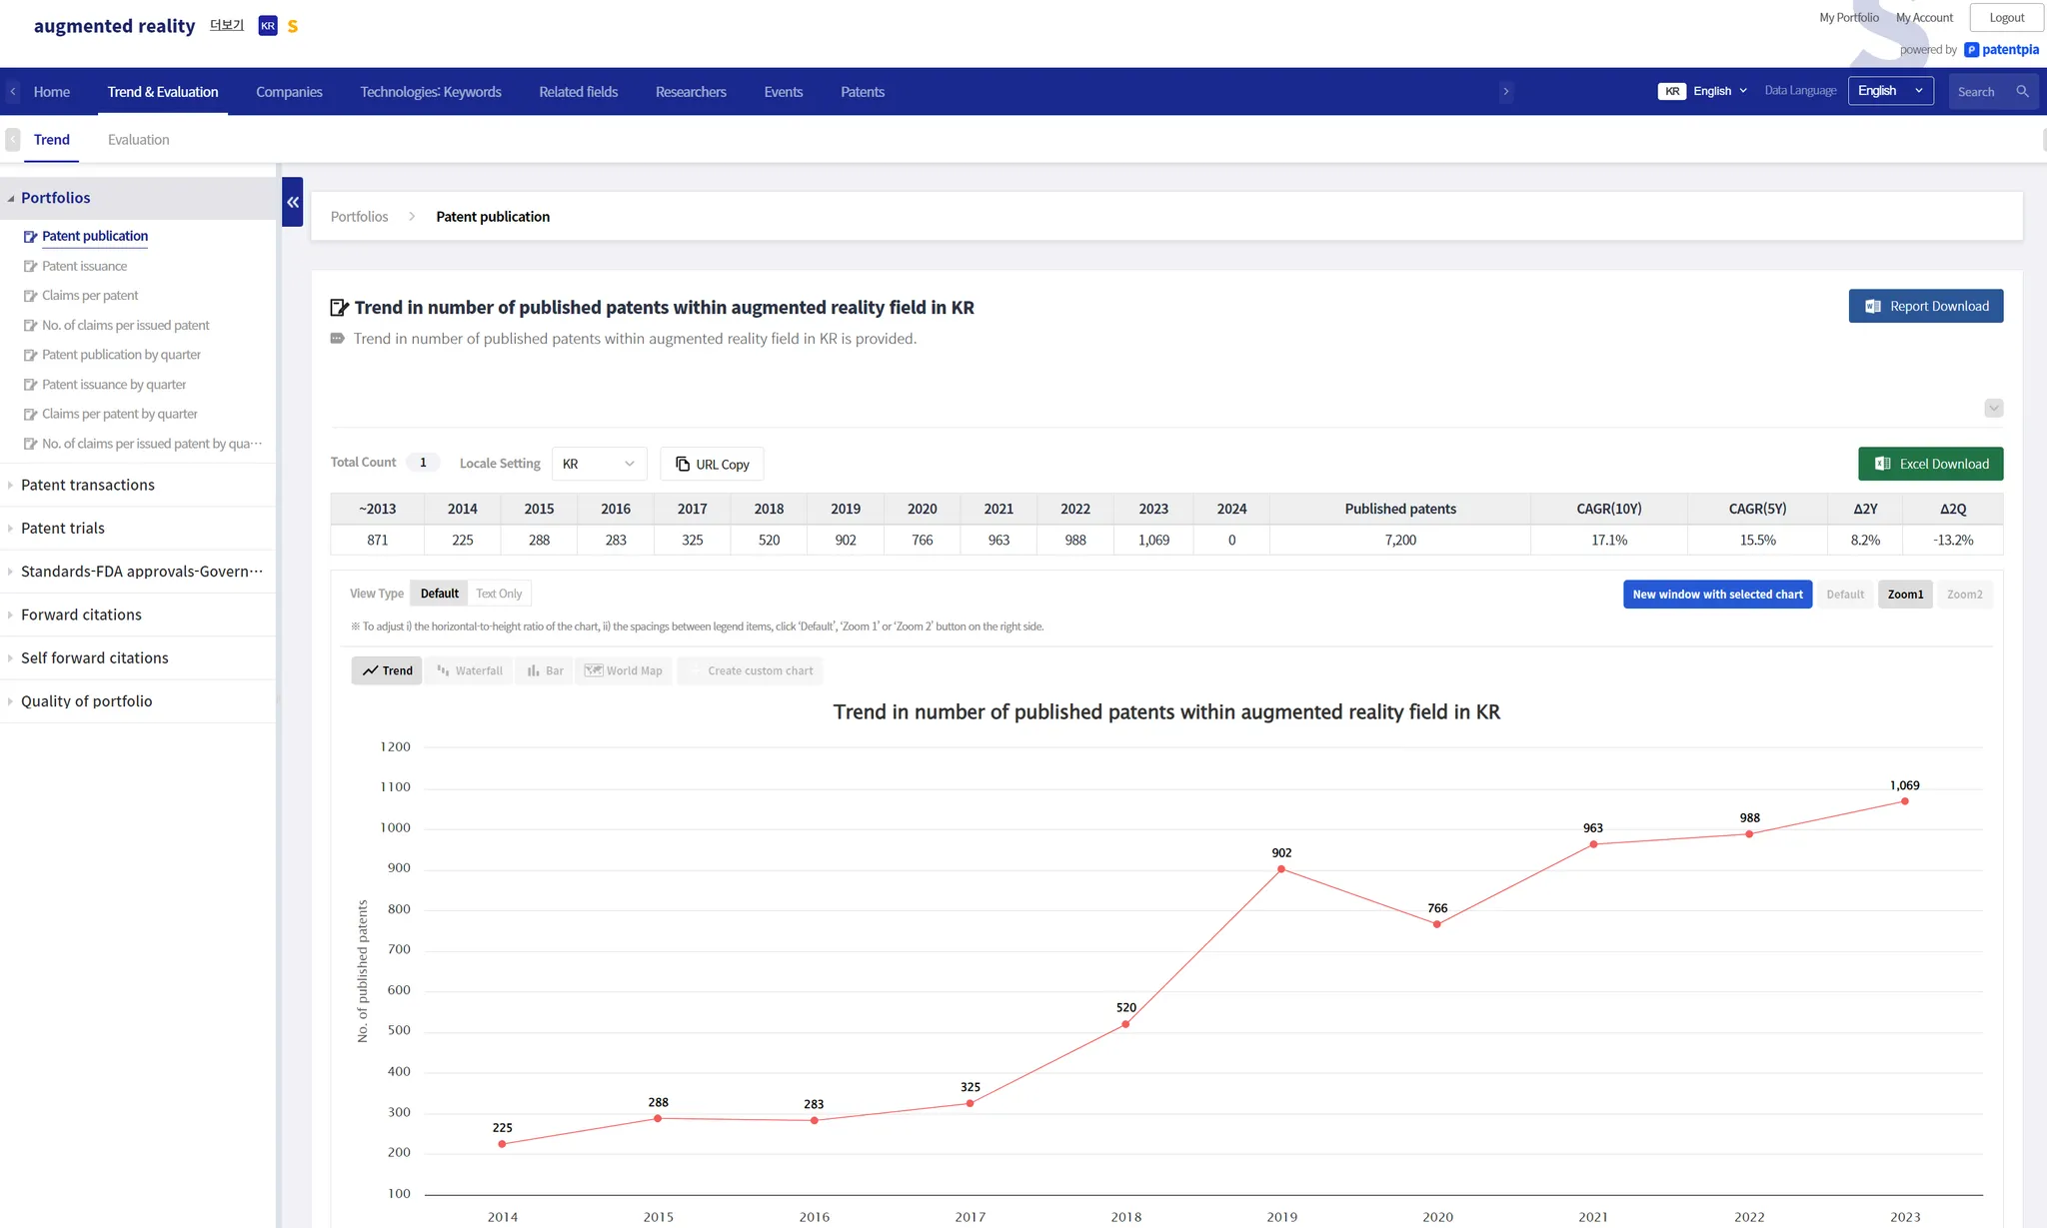Screen dimensions: 2047x1228
Task: Open the Companies navigation tab
Action: coord(289,92)
